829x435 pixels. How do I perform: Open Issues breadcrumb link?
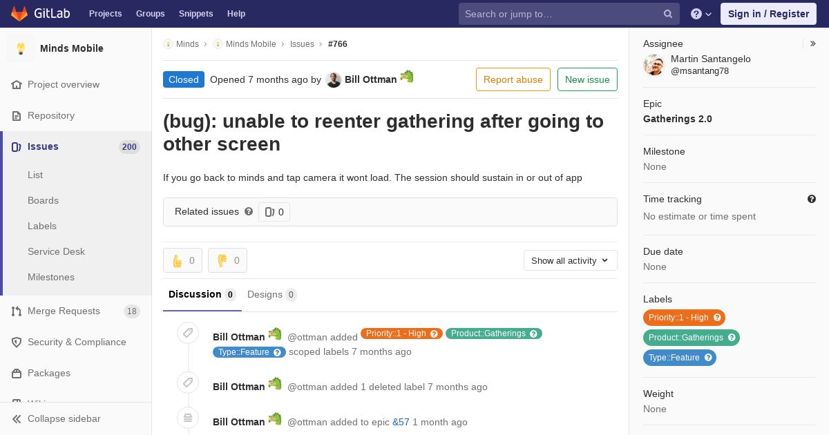pyautogui.click(x=302, y=44)
